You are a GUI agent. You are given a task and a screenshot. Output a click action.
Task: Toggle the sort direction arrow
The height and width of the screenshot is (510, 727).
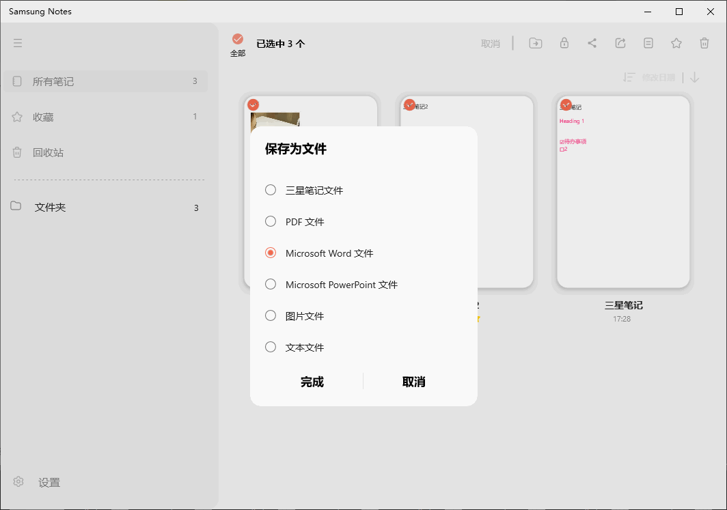click(694, 77)
